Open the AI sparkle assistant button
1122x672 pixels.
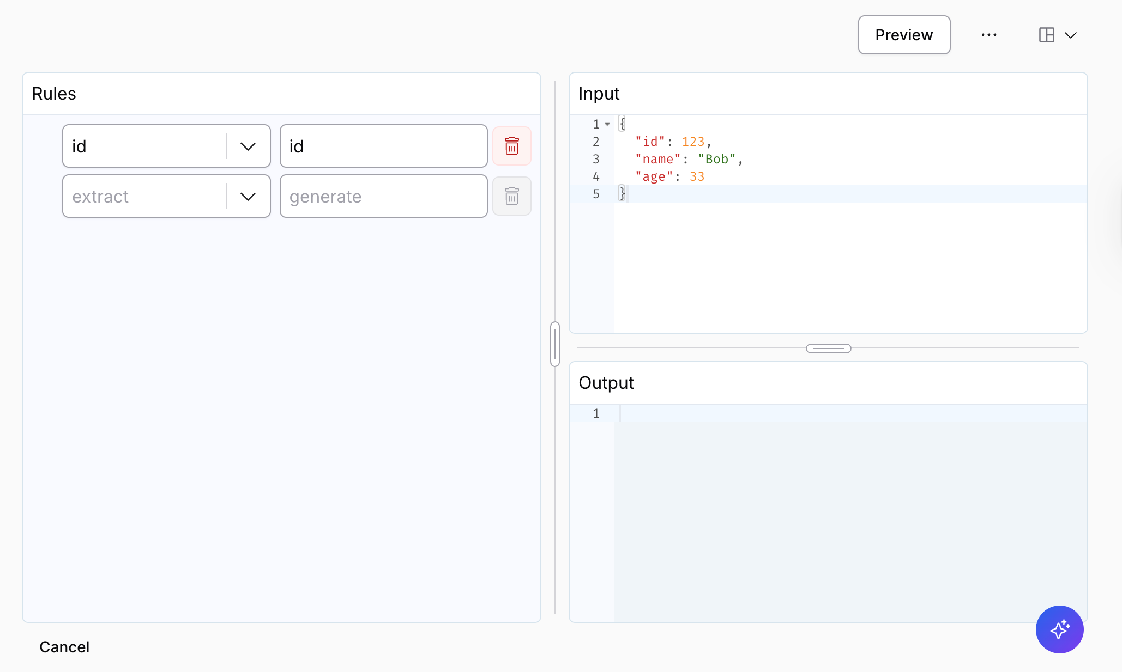1059,629
